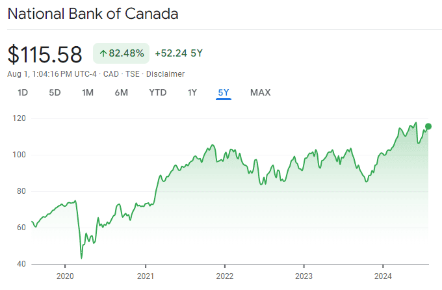Show the 1M chart range
The image size is (442, 290).
(x=88, y=92)
